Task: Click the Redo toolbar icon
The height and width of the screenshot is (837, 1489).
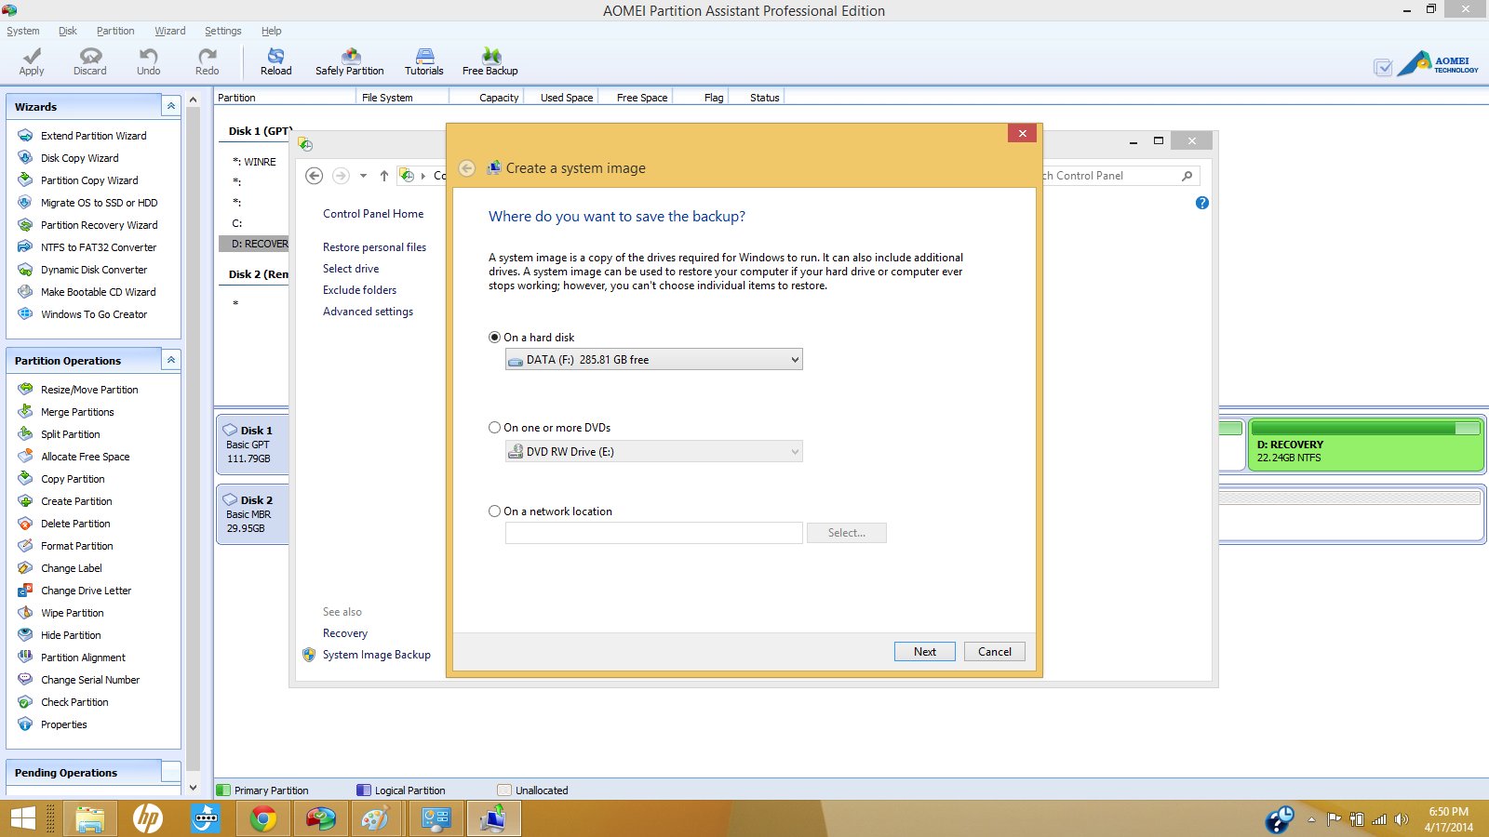Action: click(208, 62)
